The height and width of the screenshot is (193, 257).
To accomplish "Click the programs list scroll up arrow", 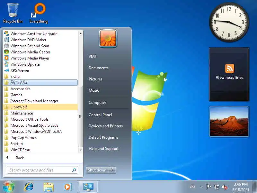I will point(81,33).
